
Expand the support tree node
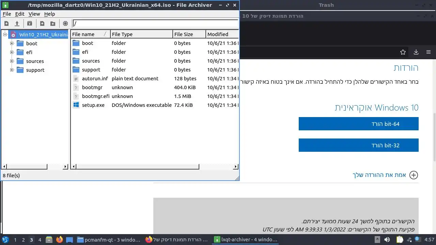pyautogui.click(x=12, y=70)
